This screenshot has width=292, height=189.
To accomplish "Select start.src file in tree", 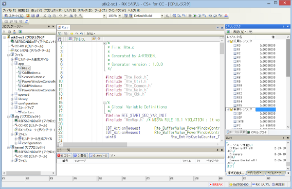I will pyautogui.click(x=28, y=112).
